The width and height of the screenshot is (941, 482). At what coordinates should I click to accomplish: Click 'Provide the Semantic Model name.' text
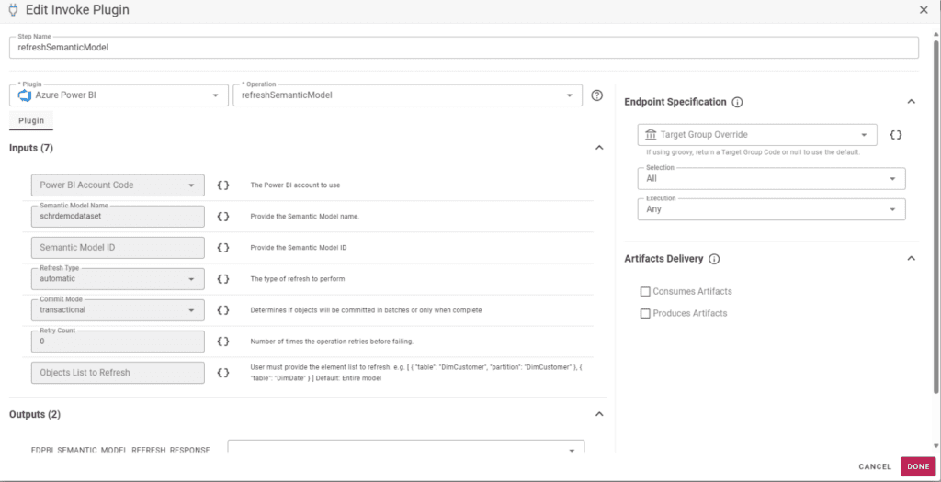pyautogui.click(x=305, y=217)
